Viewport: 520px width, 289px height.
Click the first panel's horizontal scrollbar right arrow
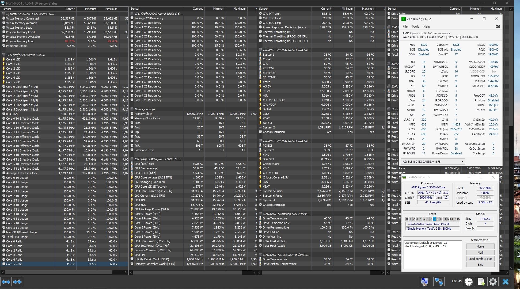click(126, 272)
